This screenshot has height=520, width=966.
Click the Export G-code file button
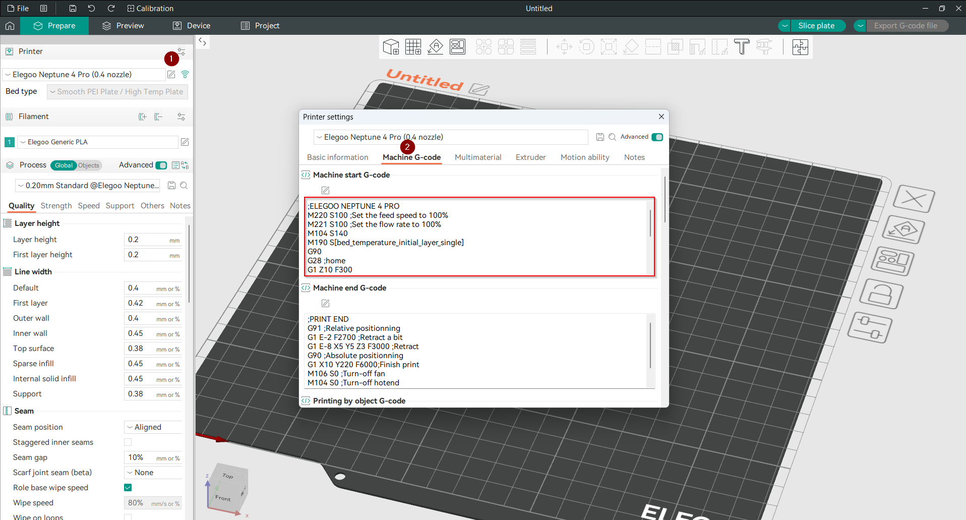[906, 26]
